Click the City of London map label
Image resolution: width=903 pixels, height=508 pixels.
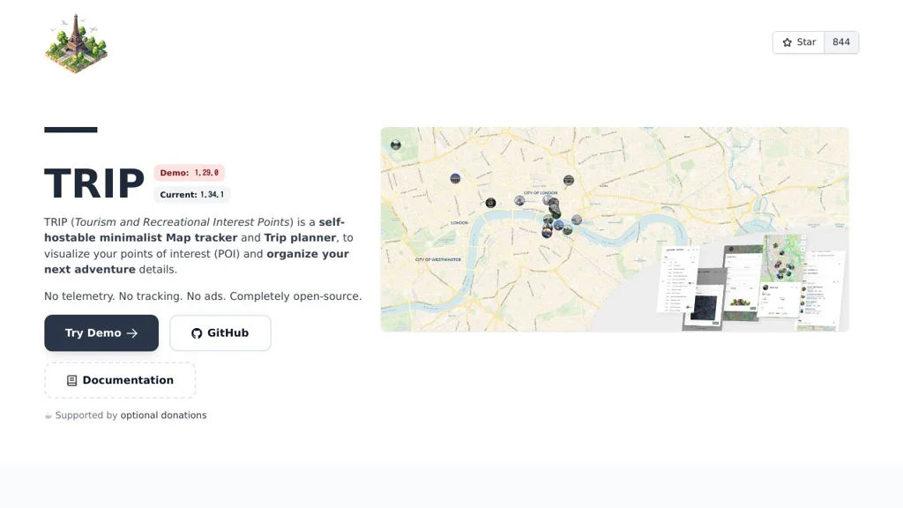click(x=541, y=192)
